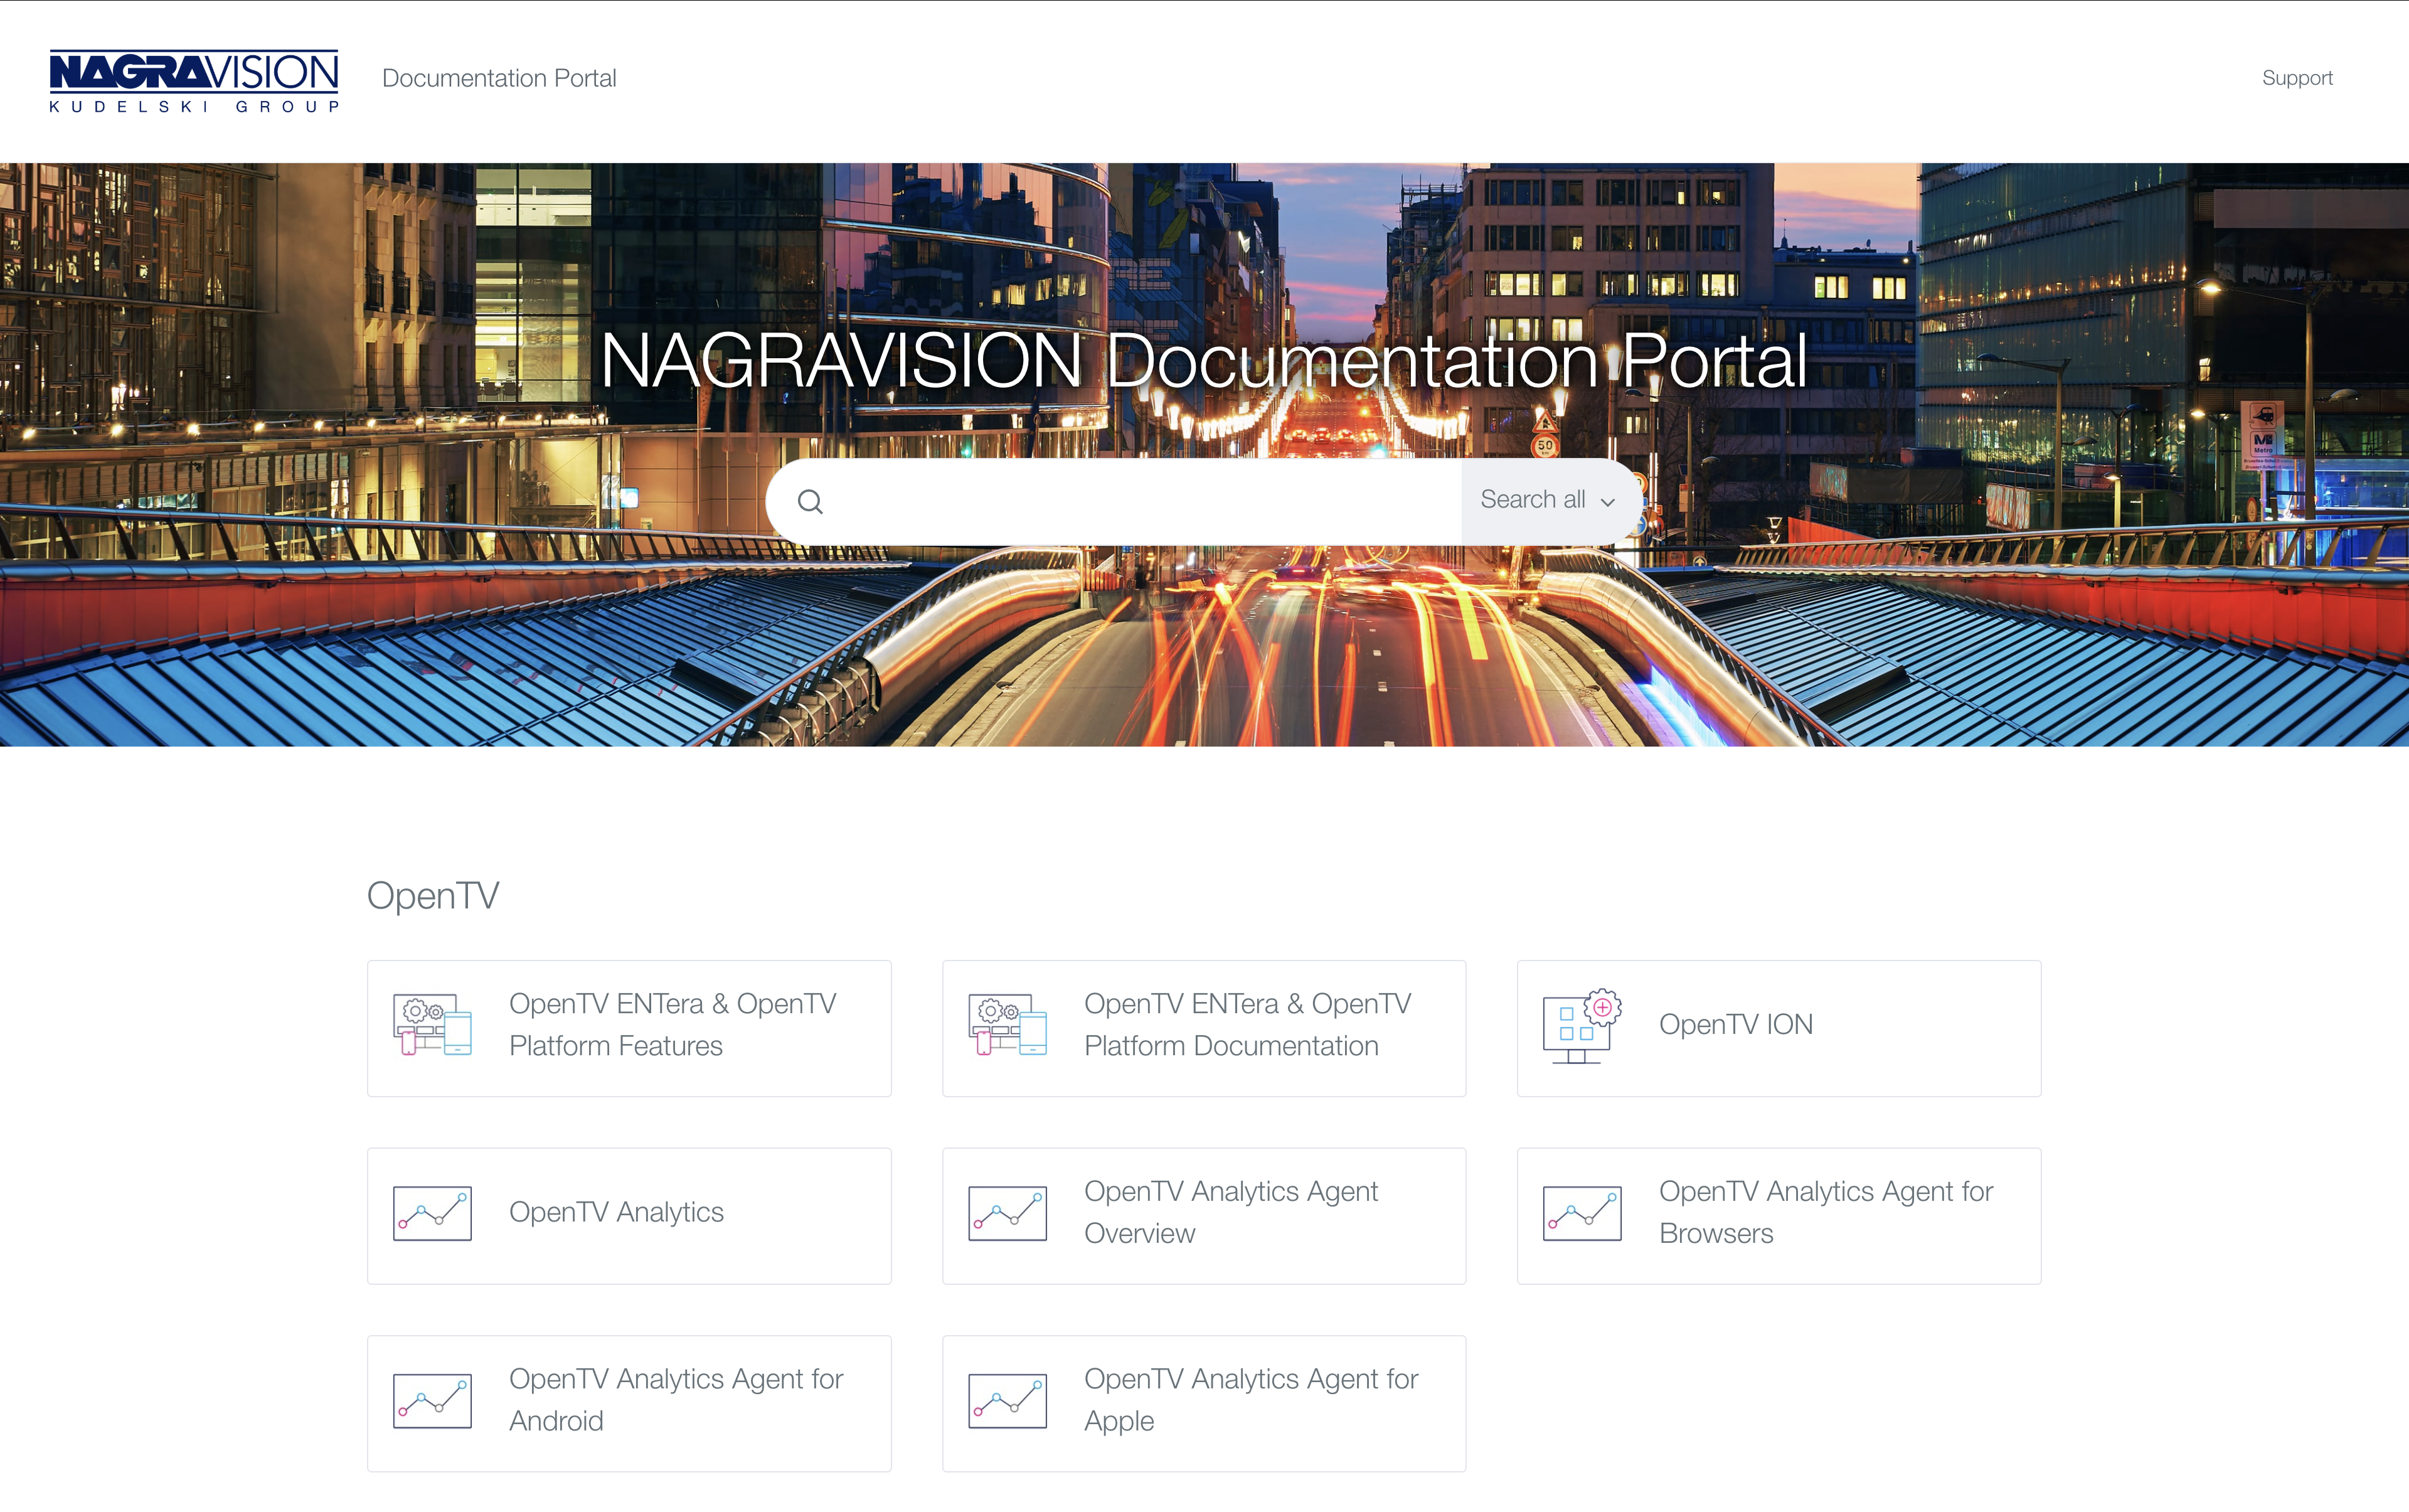Open OpenTV Analytics Agent for Apple link

tap(1250, 1400)
